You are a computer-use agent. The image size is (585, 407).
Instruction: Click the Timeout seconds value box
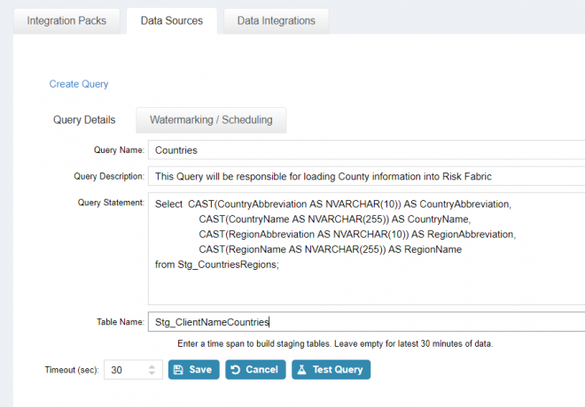(126, 370)
